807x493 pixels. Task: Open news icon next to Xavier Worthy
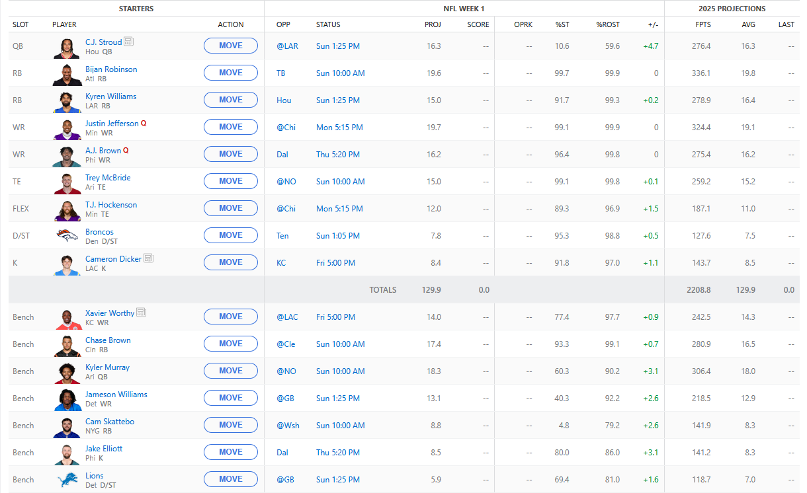142,313
